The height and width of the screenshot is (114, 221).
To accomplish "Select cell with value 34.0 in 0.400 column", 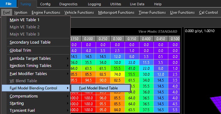I will point(146,80).
